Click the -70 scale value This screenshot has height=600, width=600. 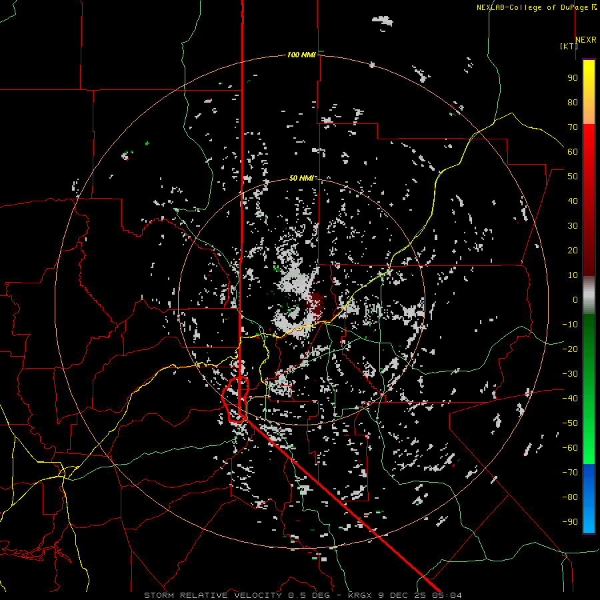570,472
